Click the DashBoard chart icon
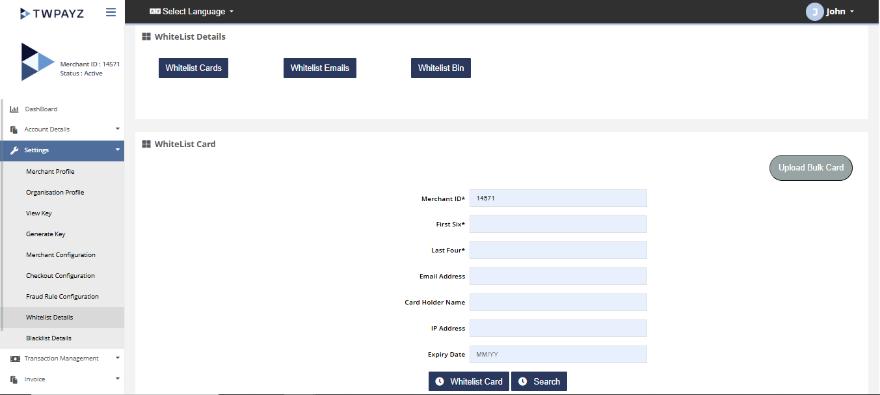 pyautogui.click(x=14, y=109)
